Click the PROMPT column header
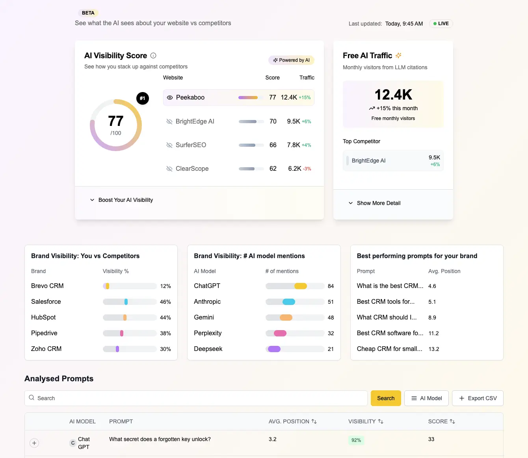This screenshot has height=458, width=528. click(x=121, y=421)
